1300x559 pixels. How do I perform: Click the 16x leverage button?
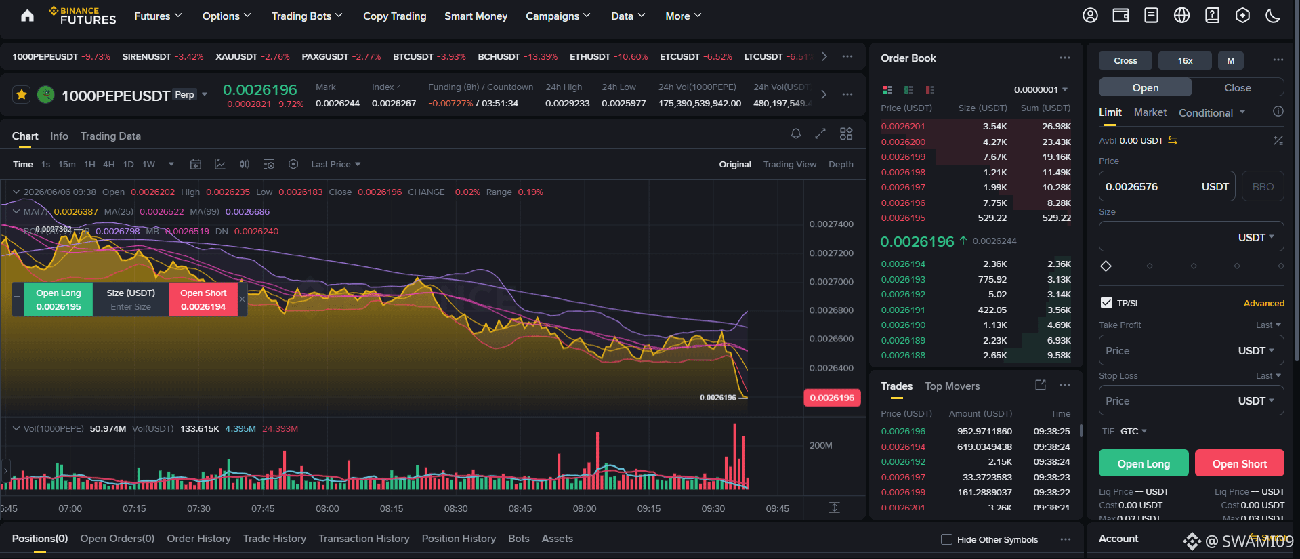click(1185, 60)
